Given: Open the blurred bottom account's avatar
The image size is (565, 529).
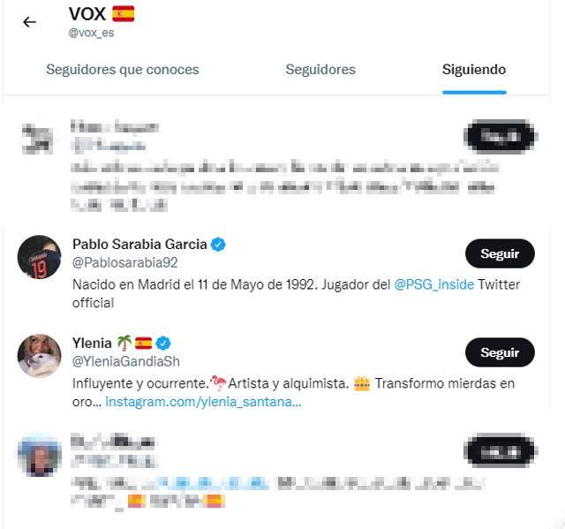Looking at the screenshot, I should coord(39,455).
